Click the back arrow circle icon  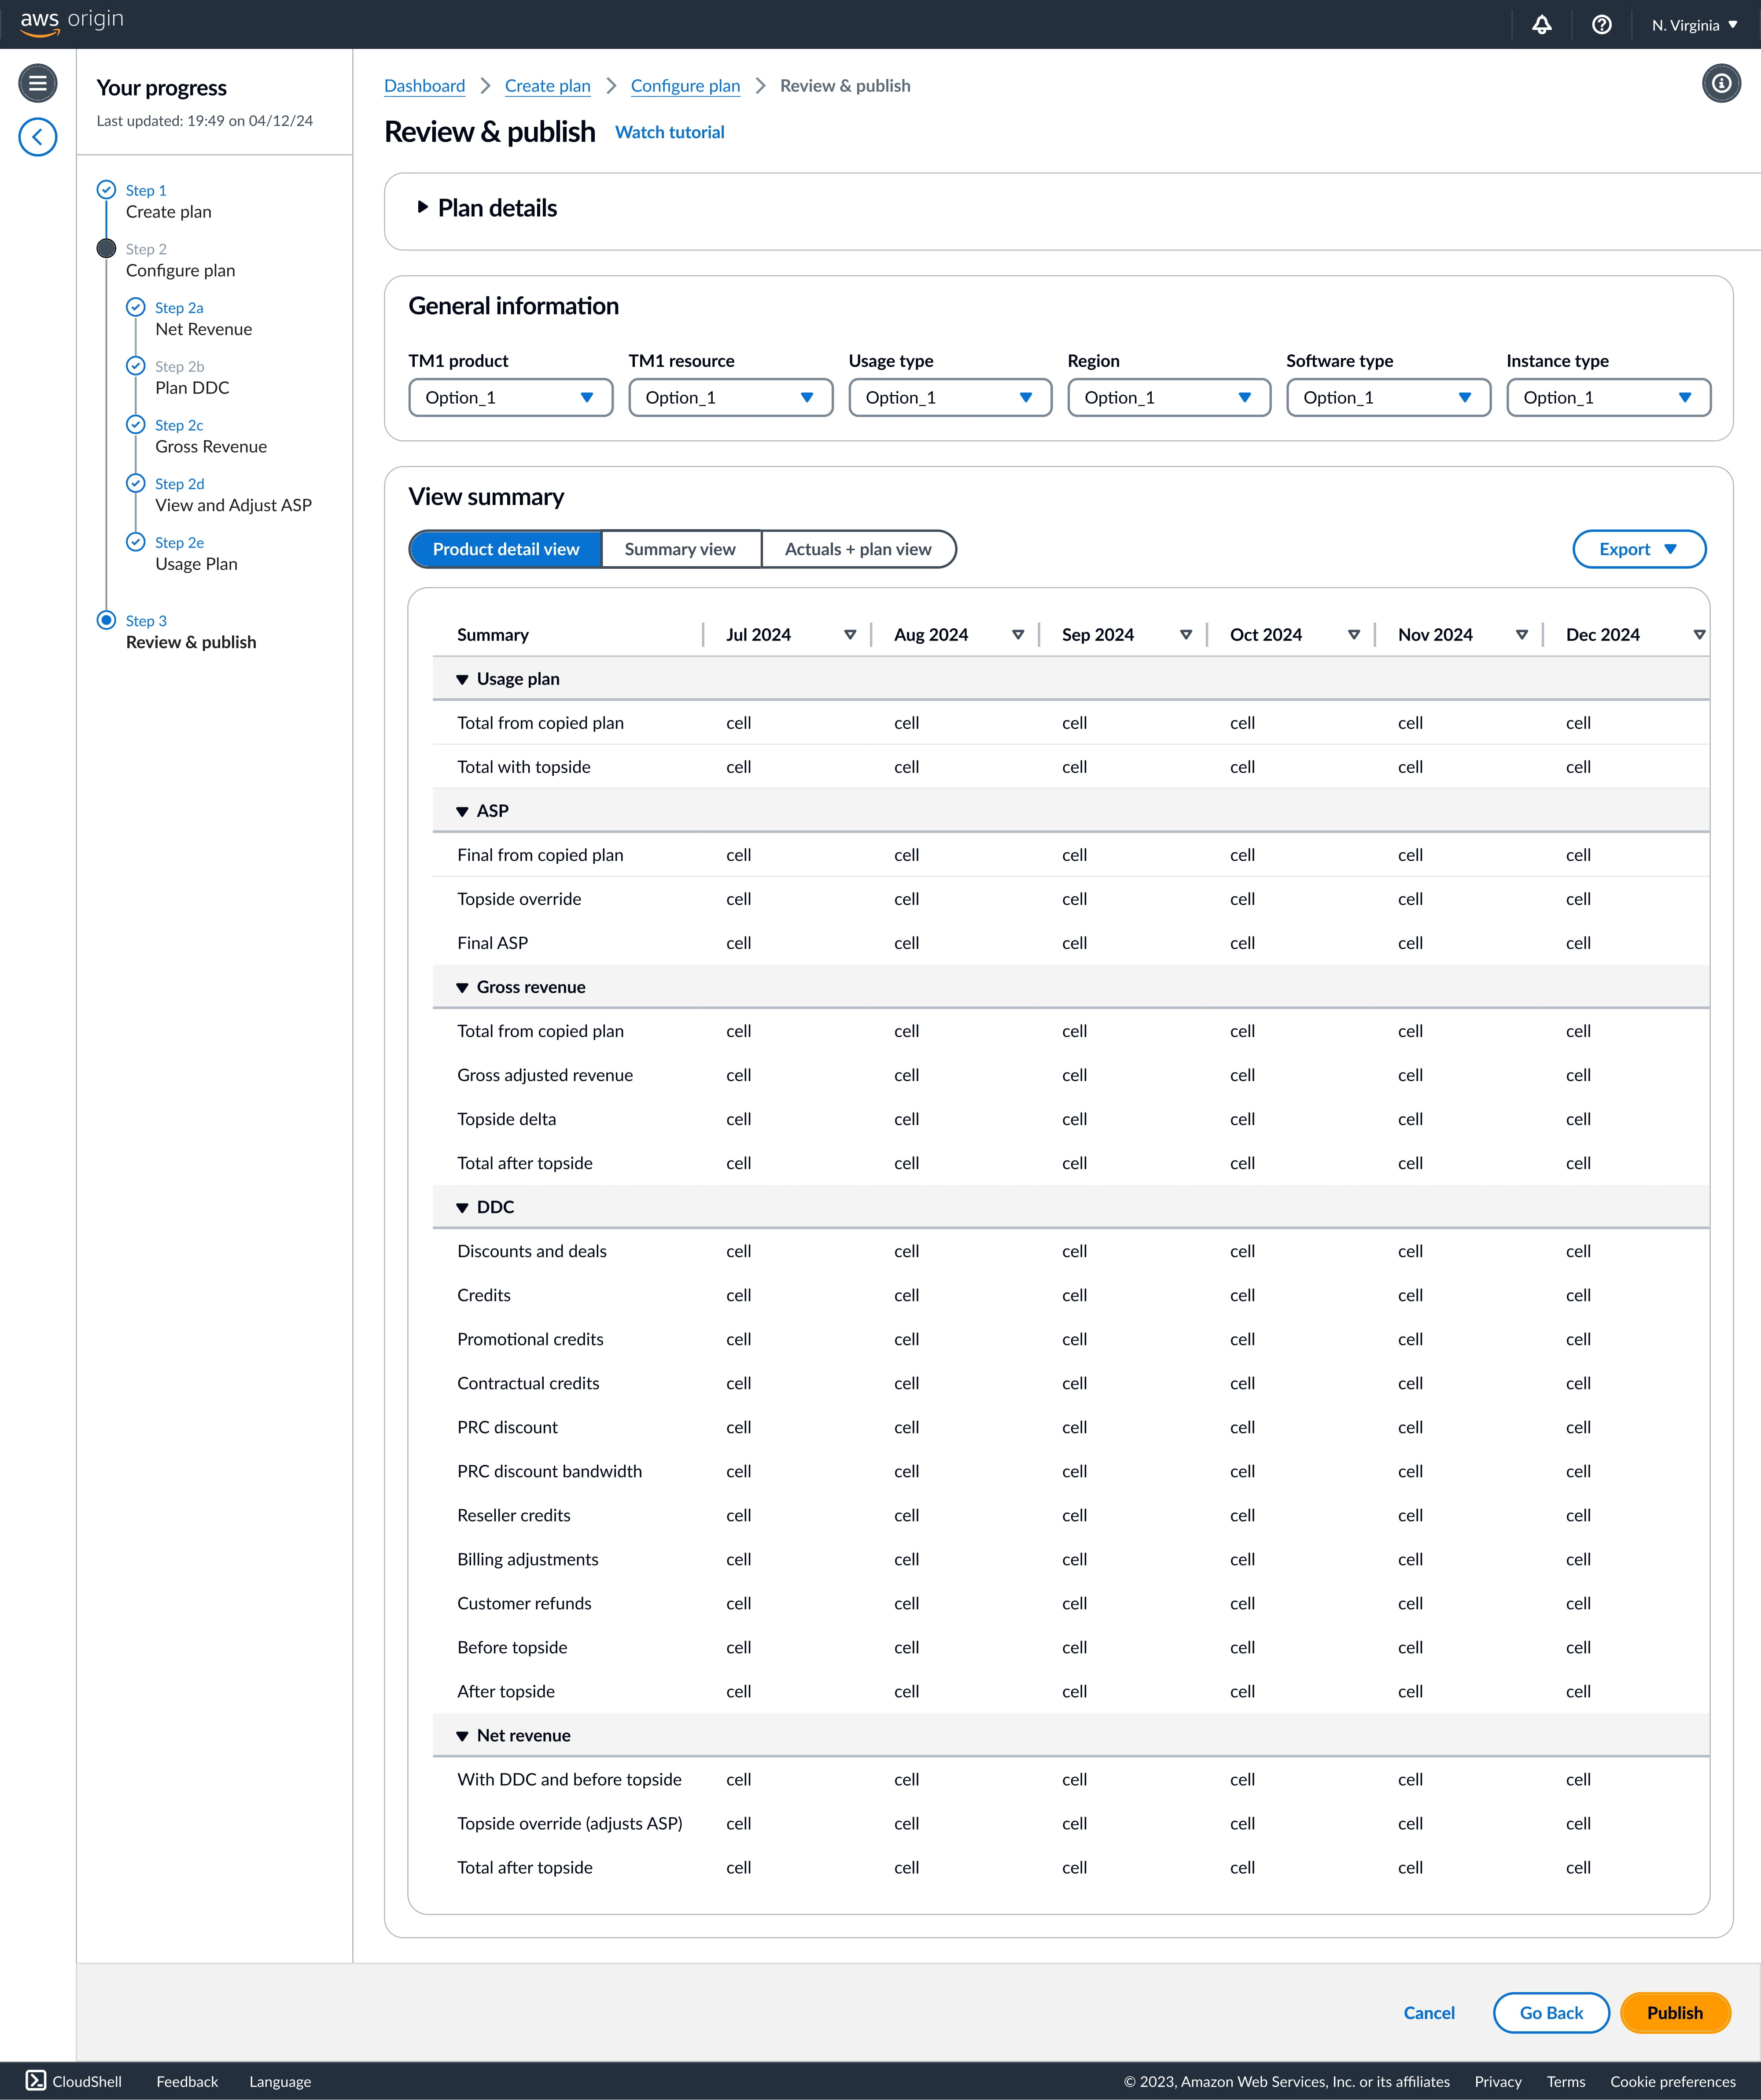[38, 137]
